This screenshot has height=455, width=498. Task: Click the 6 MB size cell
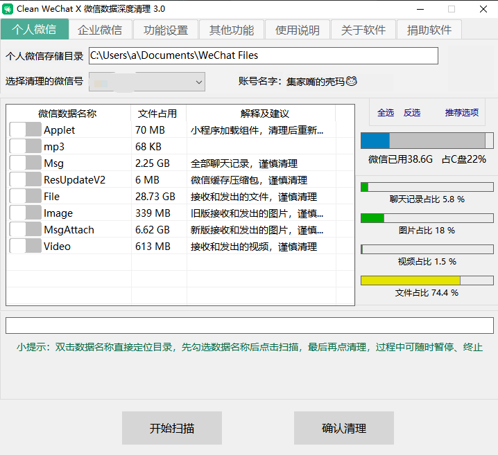tap(147, 180)
